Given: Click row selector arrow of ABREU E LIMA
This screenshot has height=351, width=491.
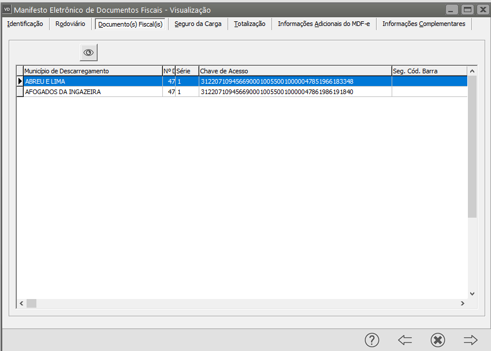Looking at the screenshot, I should coord(20,81).
